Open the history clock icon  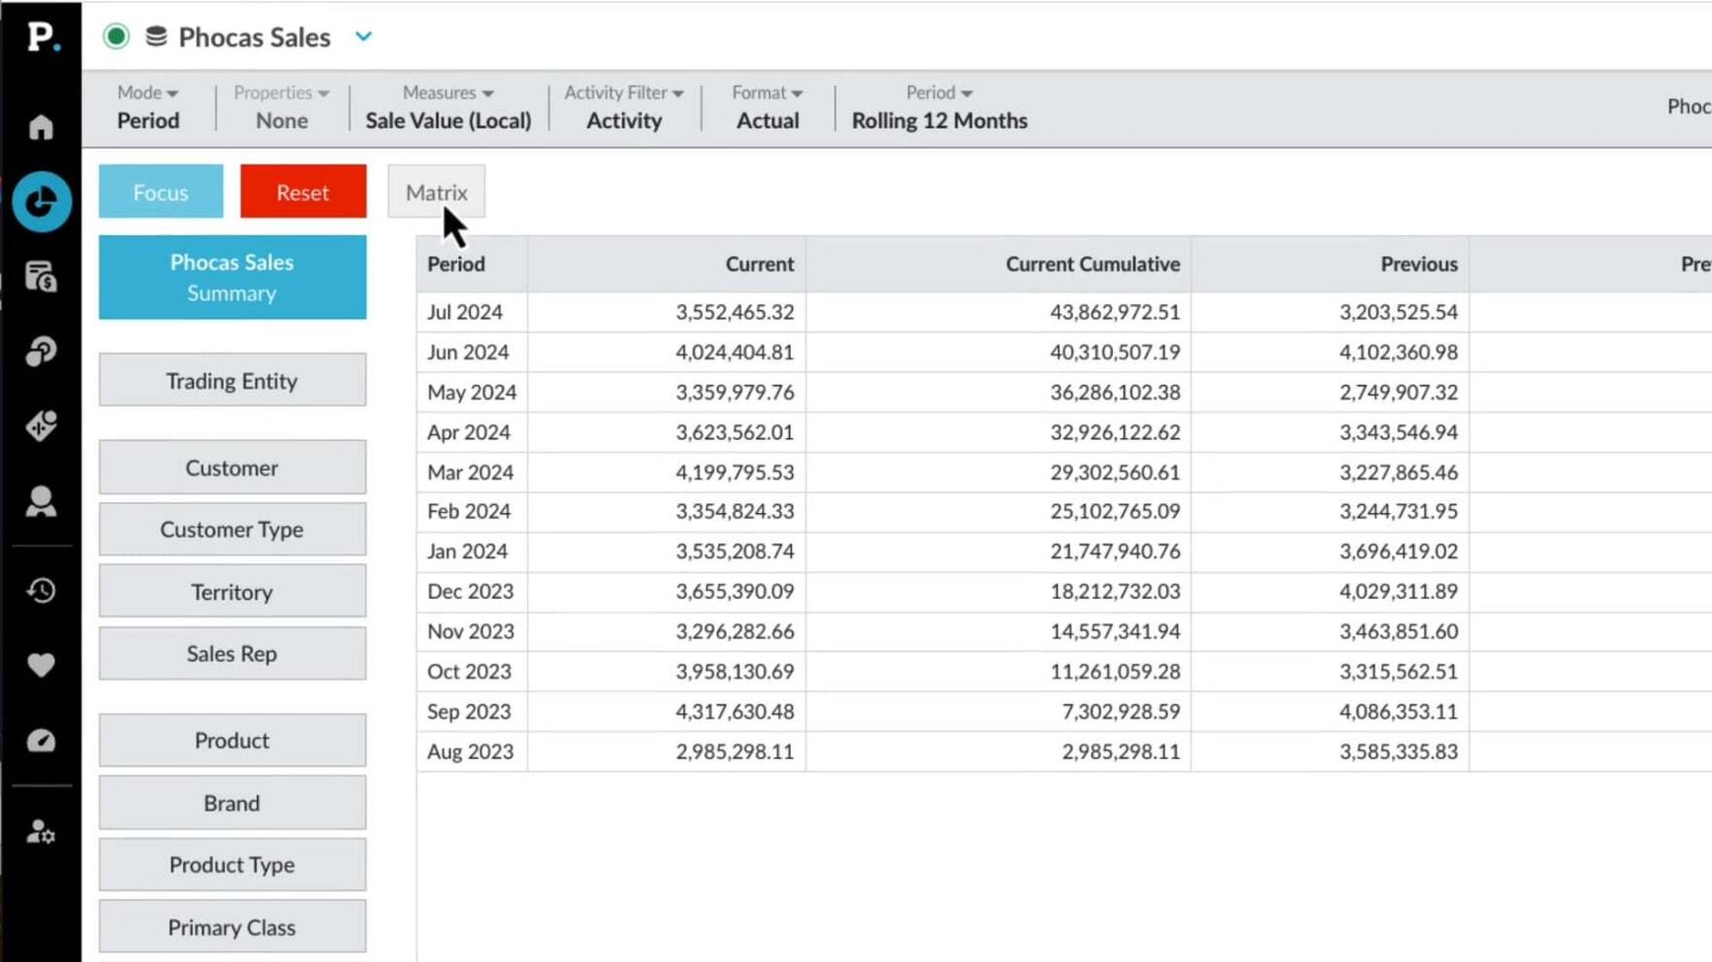point(40,590)
